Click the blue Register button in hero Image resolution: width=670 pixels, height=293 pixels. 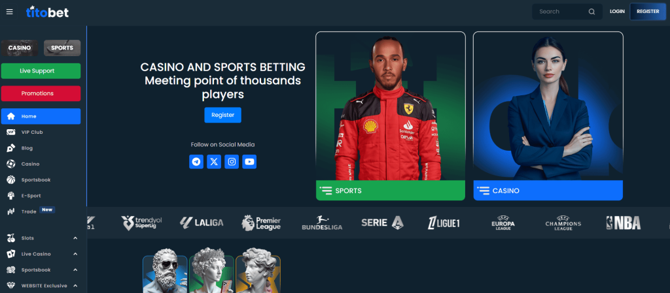coord(222,115)
